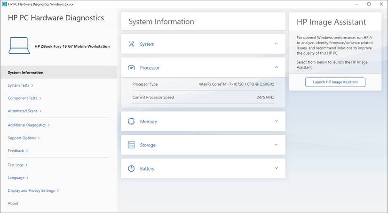Screen dimensions: 388x213
Task: Open the About page
Action: coord(13,203)
